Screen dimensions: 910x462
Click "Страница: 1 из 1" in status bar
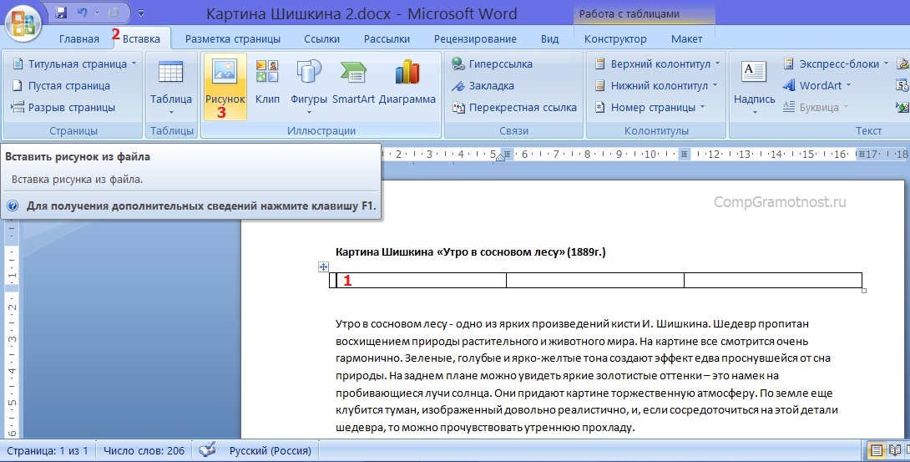coord(48,450)
